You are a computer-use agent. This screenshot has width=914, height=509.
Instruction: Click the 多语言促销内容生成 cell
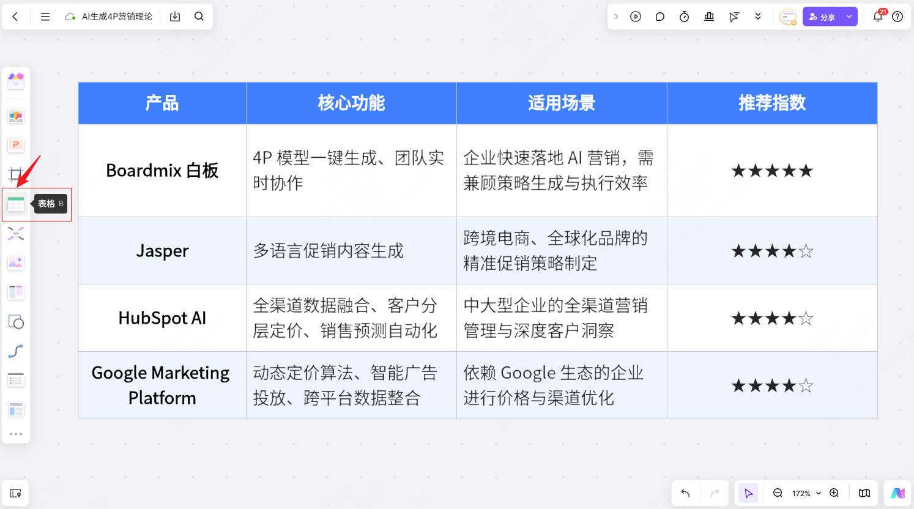(351, 251)
